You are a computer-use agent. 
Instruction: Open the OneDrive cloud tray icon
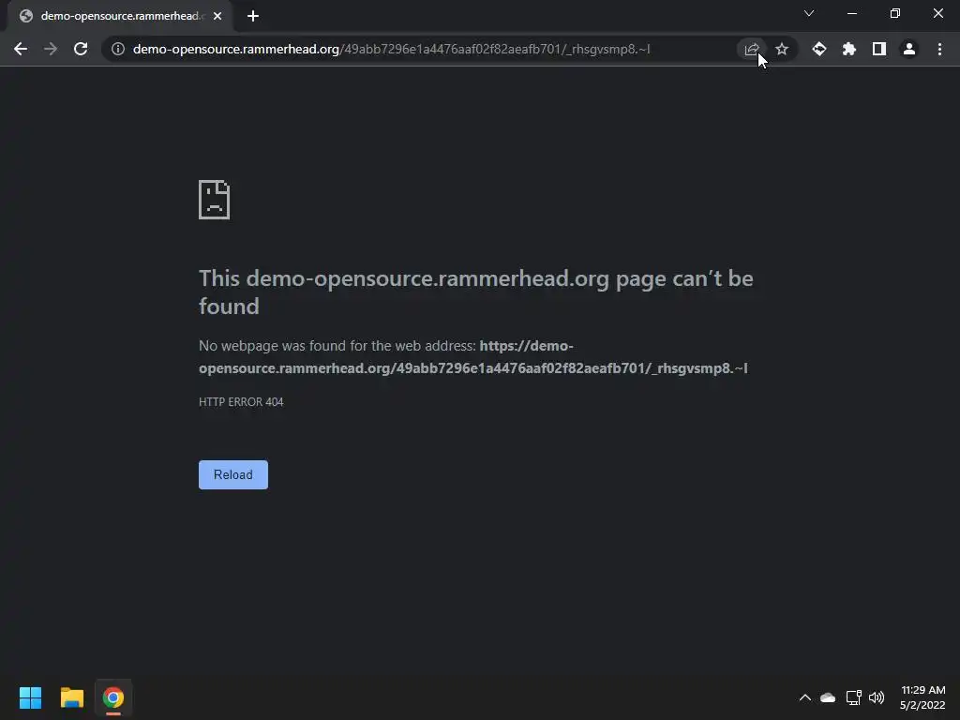tap(828, 697)
